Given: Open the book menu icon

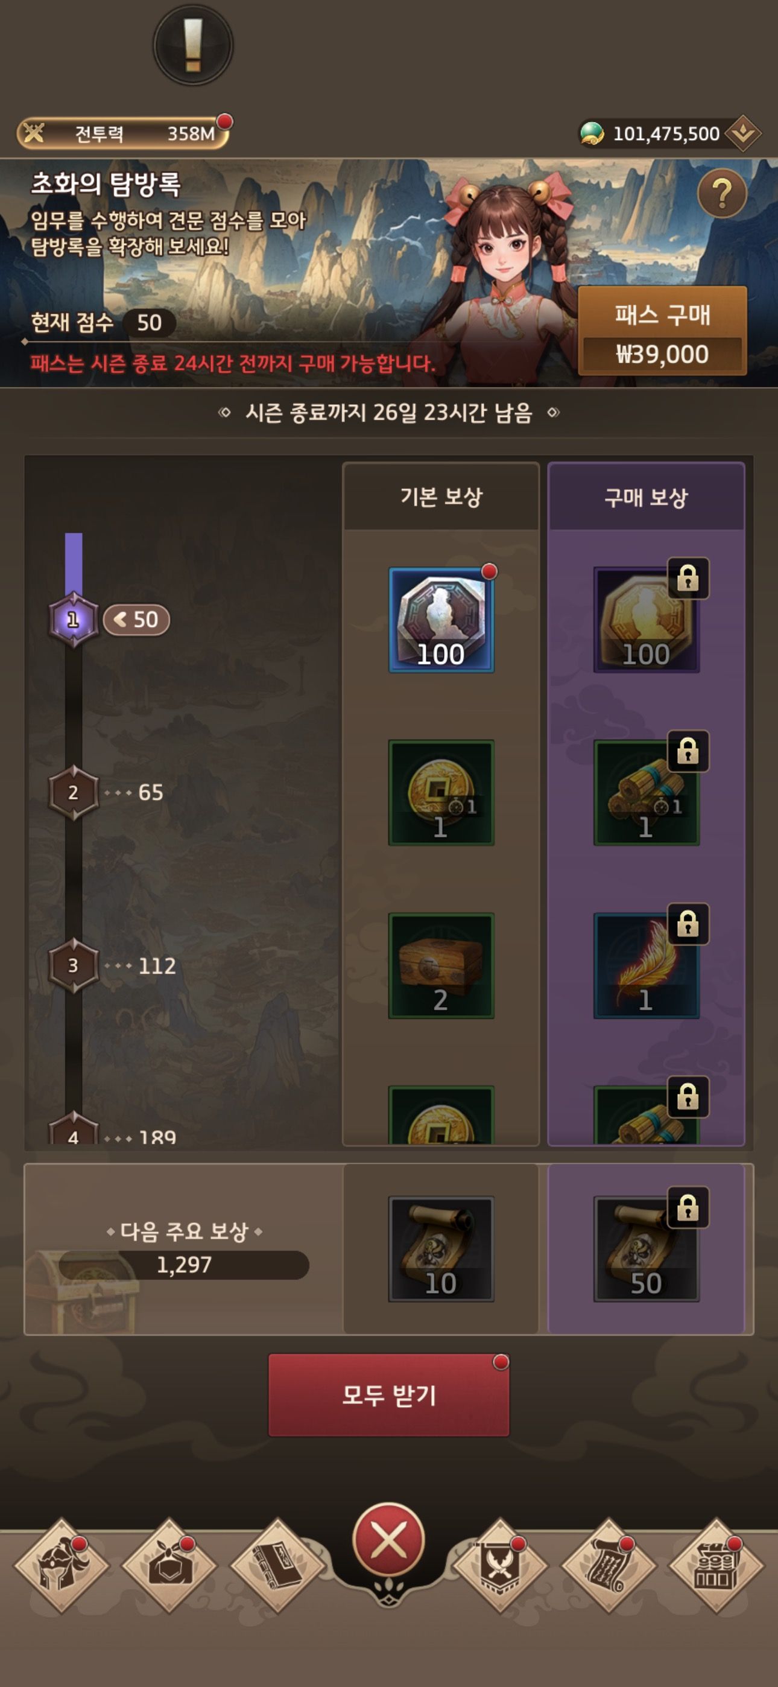Looking at the screenshot, I should [277, 1566].
